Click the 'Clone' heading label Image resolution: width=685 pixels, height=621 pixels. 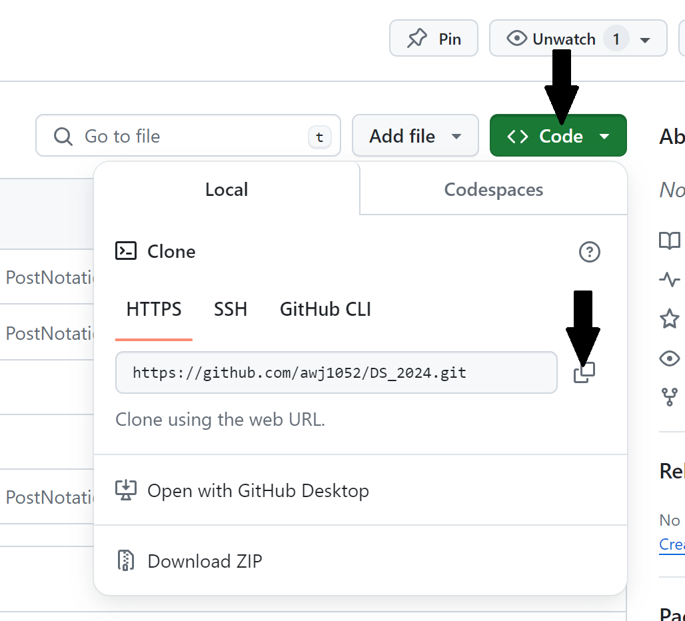tap(171, 252)
